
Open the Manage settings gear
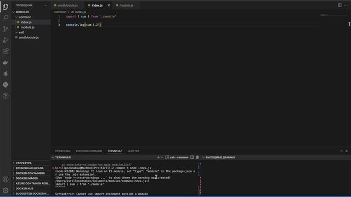(x=5, y=190)
